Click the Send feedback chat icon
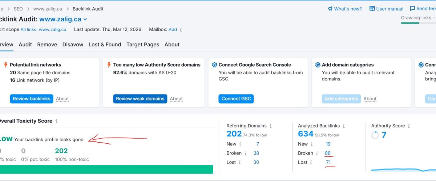Image resolution: width=436 pixels, height=181 pixels. tap(412, 9)
